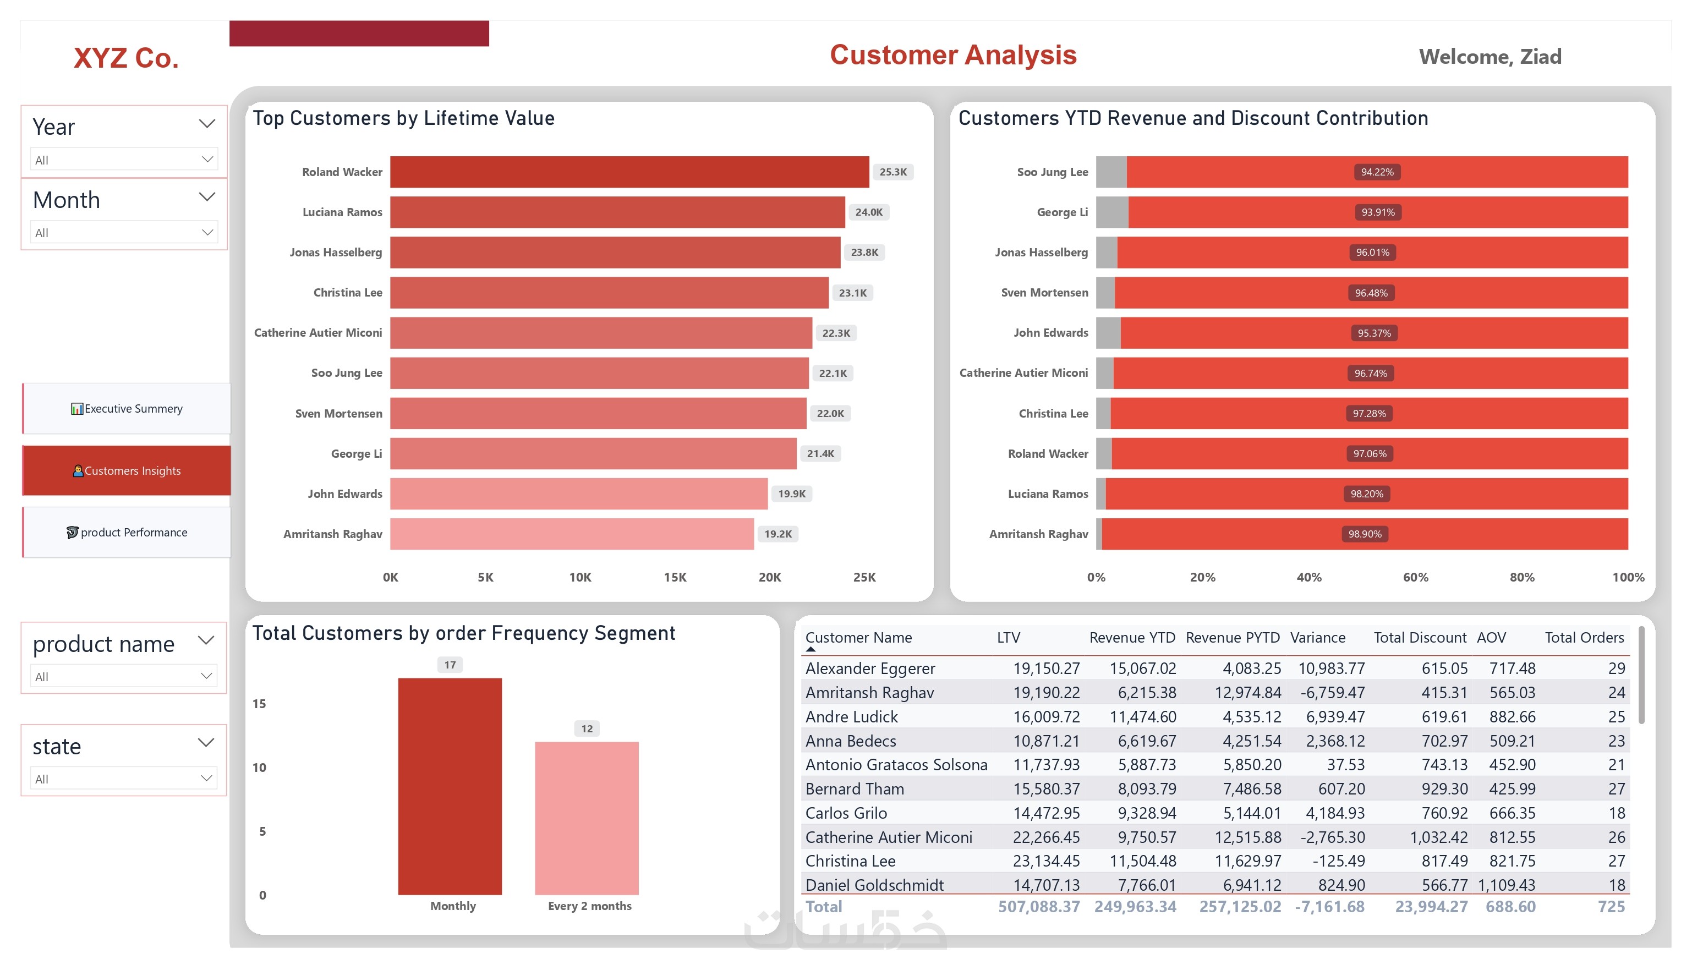The image size is (1692, 970).
Task: Select the Every 2 months bar
Action: coord(587,819)
